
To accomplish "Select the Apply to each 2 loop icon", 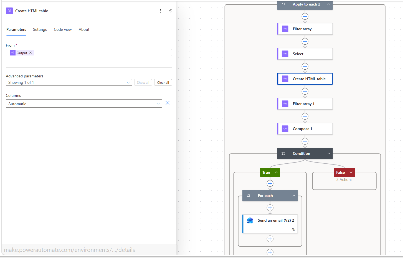I will 283,4.
